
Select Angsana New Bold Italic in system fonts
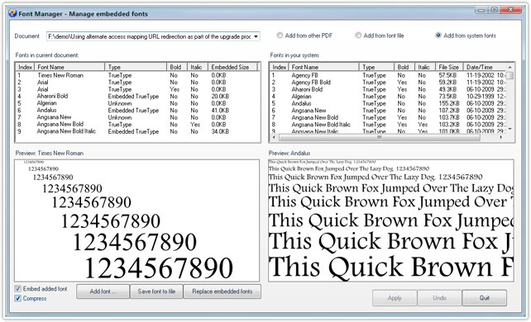[x=388, y=125]
